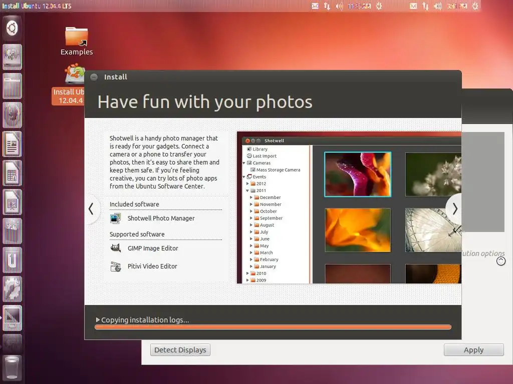Advance to the next slide

click(455, 208)
